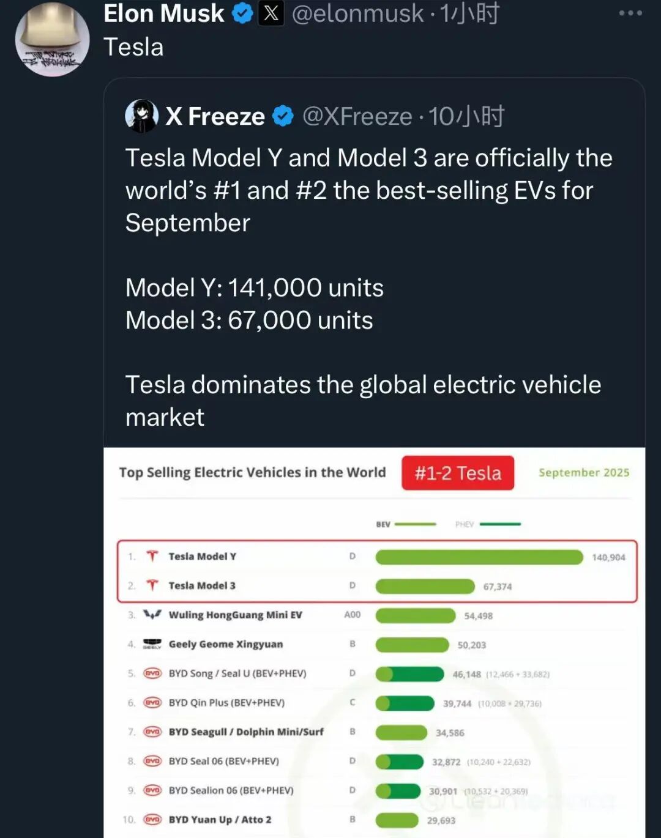This screenshot has height=838, width=661.
Task: Click Elon Musk's blue verified badge
Action: [x=242, y=13]
